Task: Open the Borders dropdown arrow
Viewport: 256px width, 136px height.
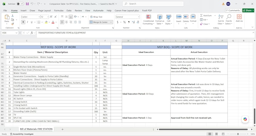Action: pyautogui.click(x=42, y=22)
